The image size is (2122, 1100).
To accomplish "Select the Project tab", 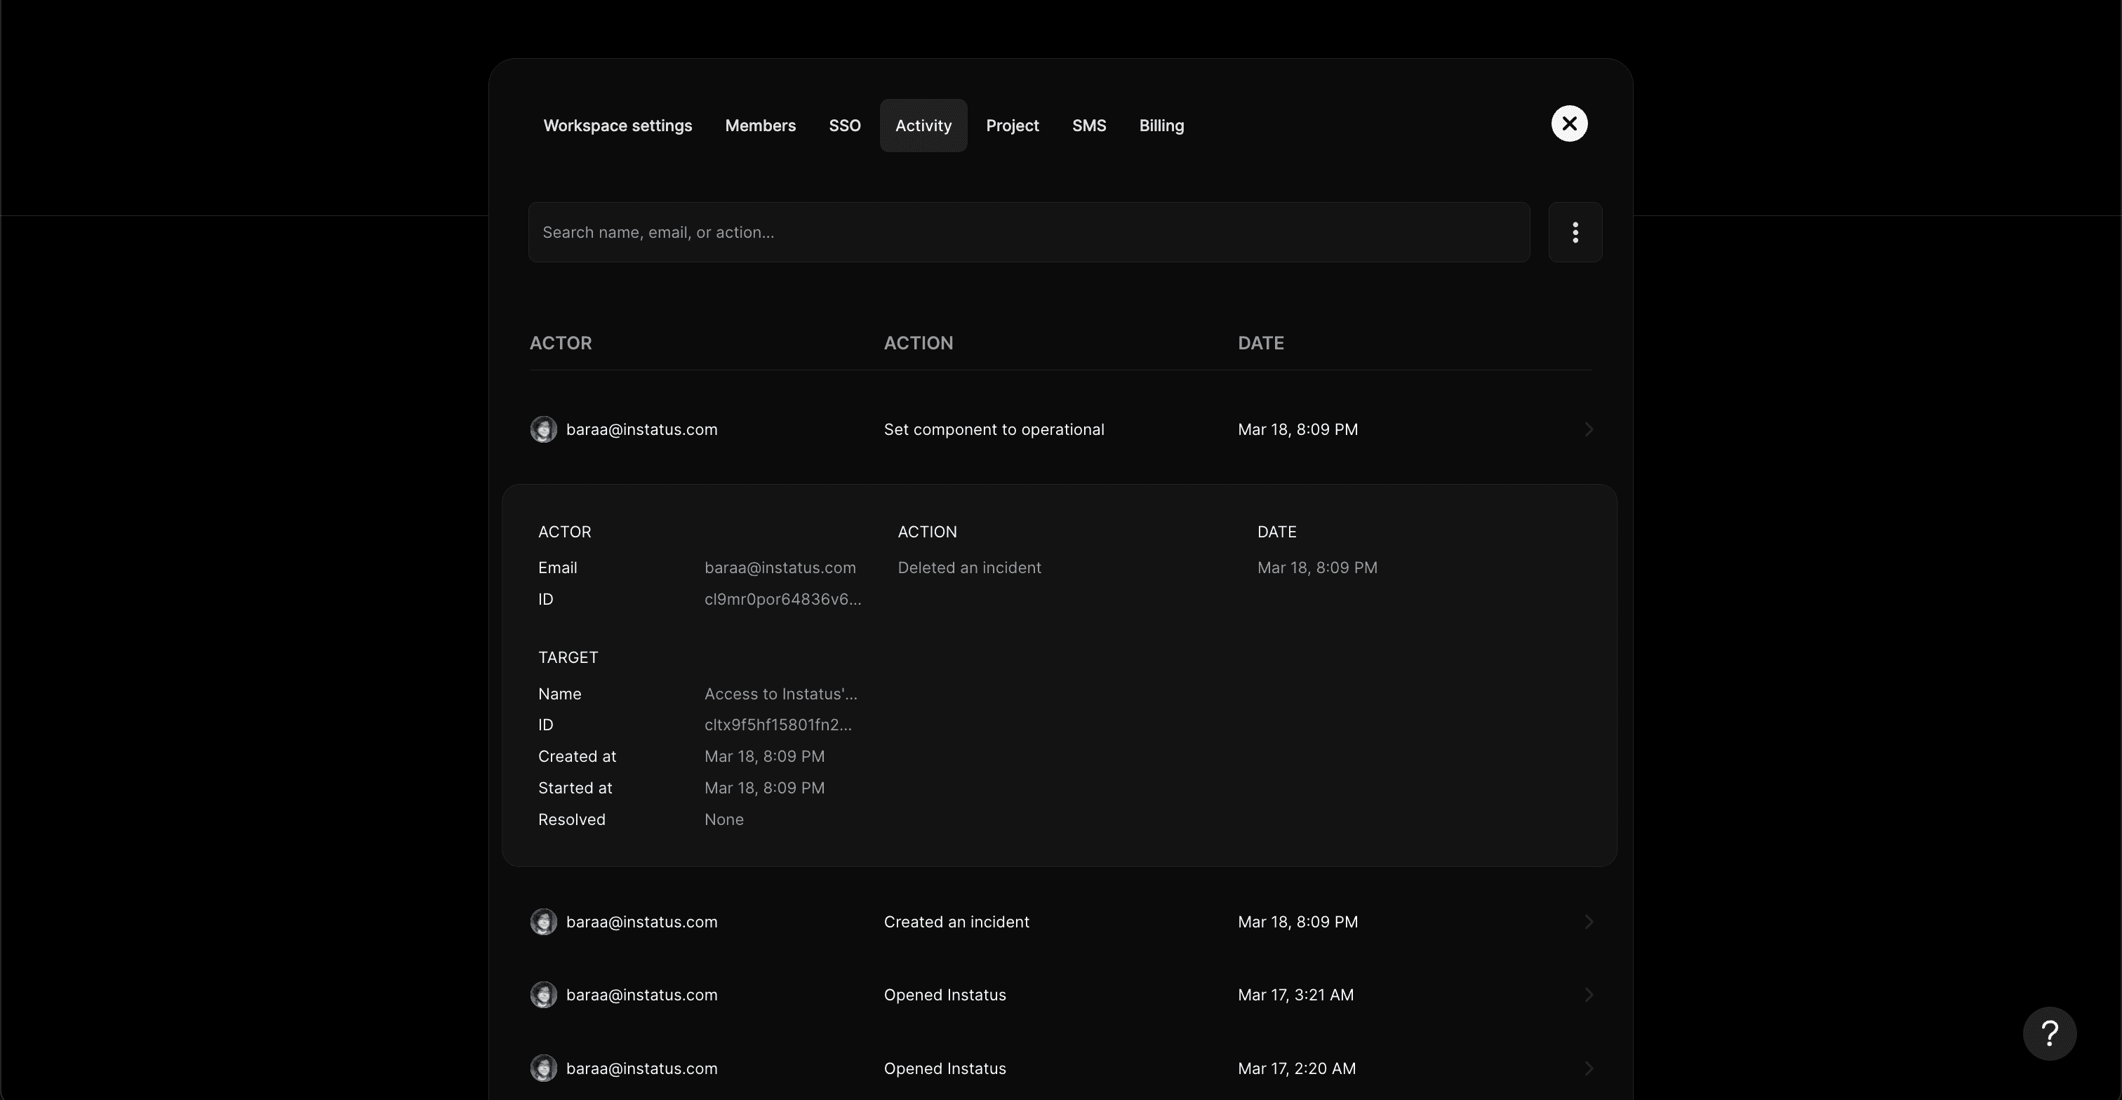I will point(1013,125).
